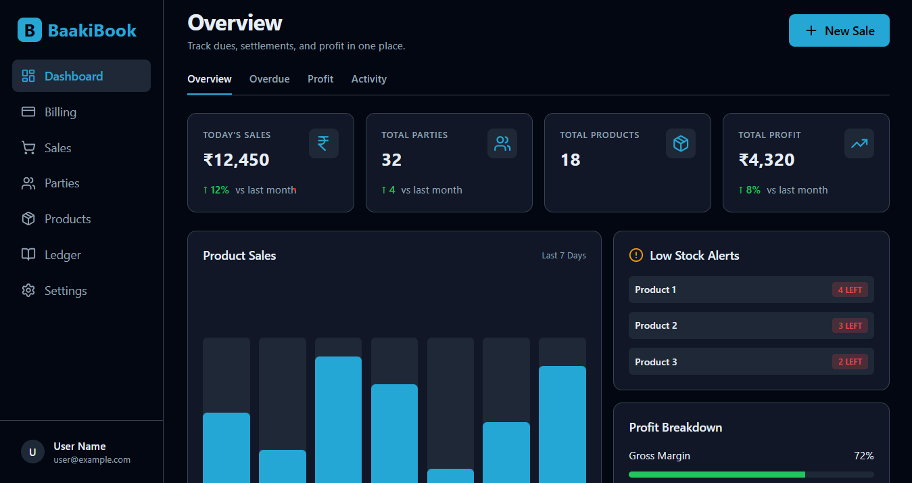Click the rupee icon in Today's Sales card
912x483 pixels.
coord(323,143)
